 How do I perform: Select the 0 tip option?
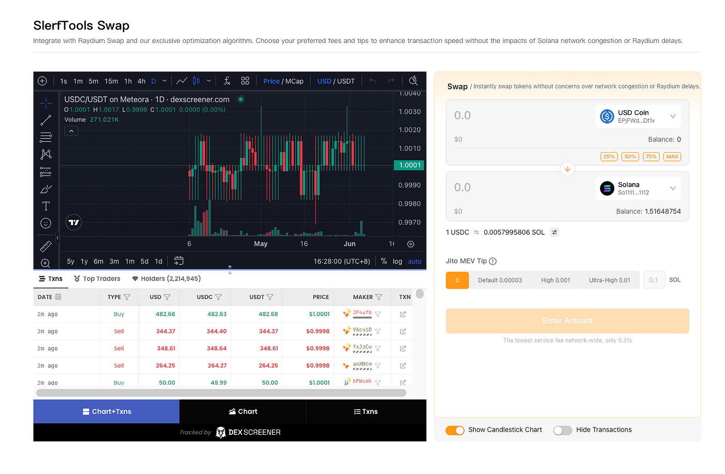coord(457,280)
